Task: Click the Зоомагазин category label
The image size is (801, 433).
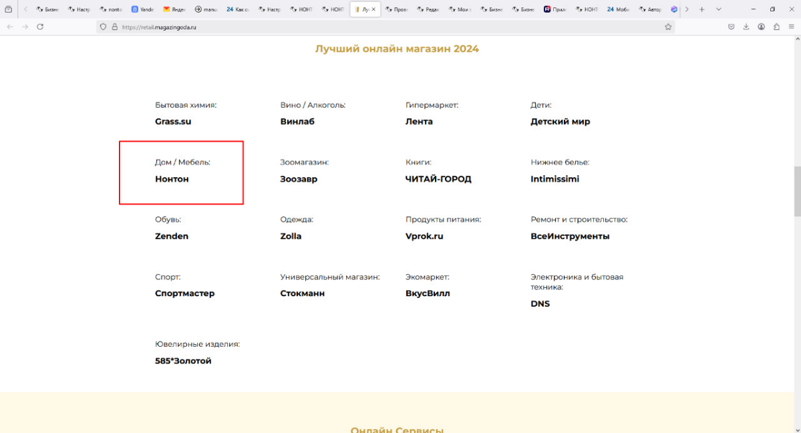Action: (x=305, y=162)
